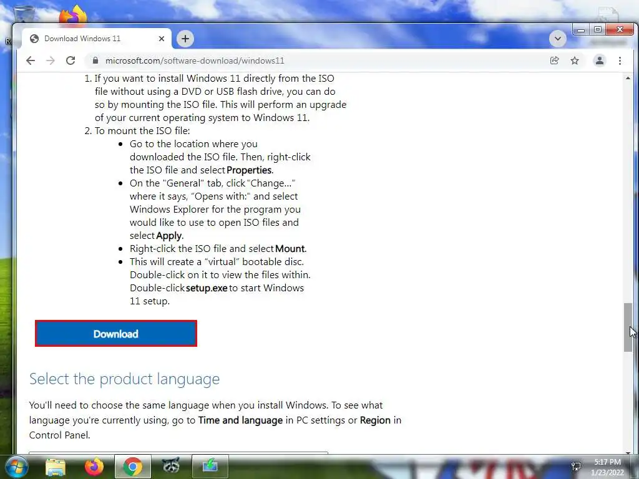This screenshot has width=639, height=479.
Task: Bookmark this page with the star icon
Action: (x=575, y=60)
